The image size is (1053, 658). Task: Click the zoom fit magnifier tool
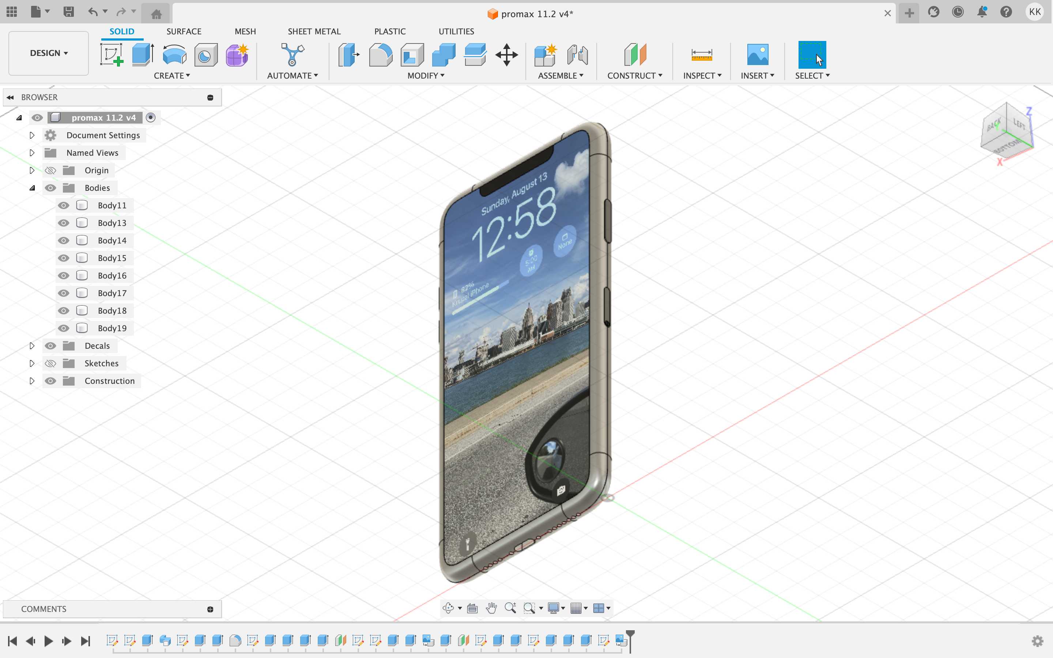(x=529, y=608)
